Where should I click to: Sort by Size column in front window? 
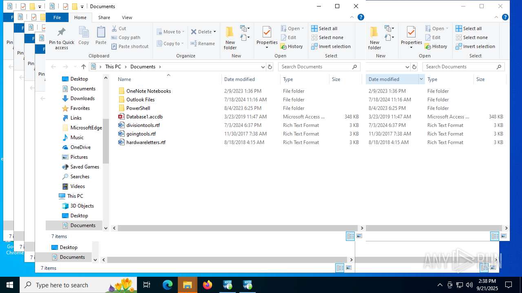345,79
